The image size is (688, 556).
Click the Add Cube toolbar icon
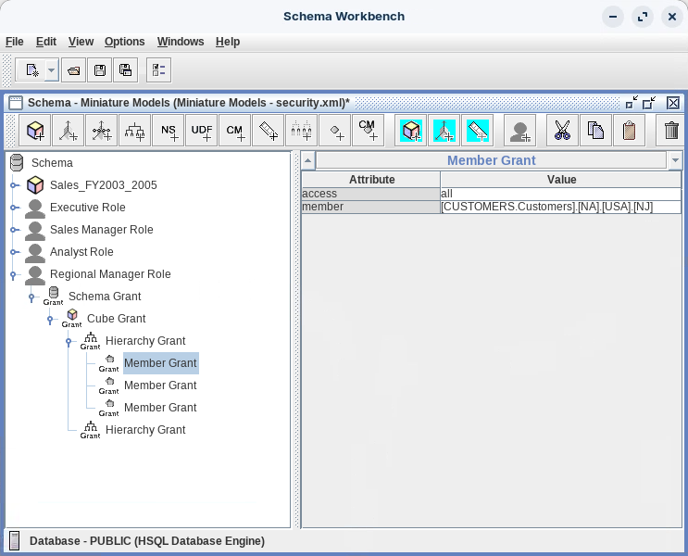click(35, 131)
